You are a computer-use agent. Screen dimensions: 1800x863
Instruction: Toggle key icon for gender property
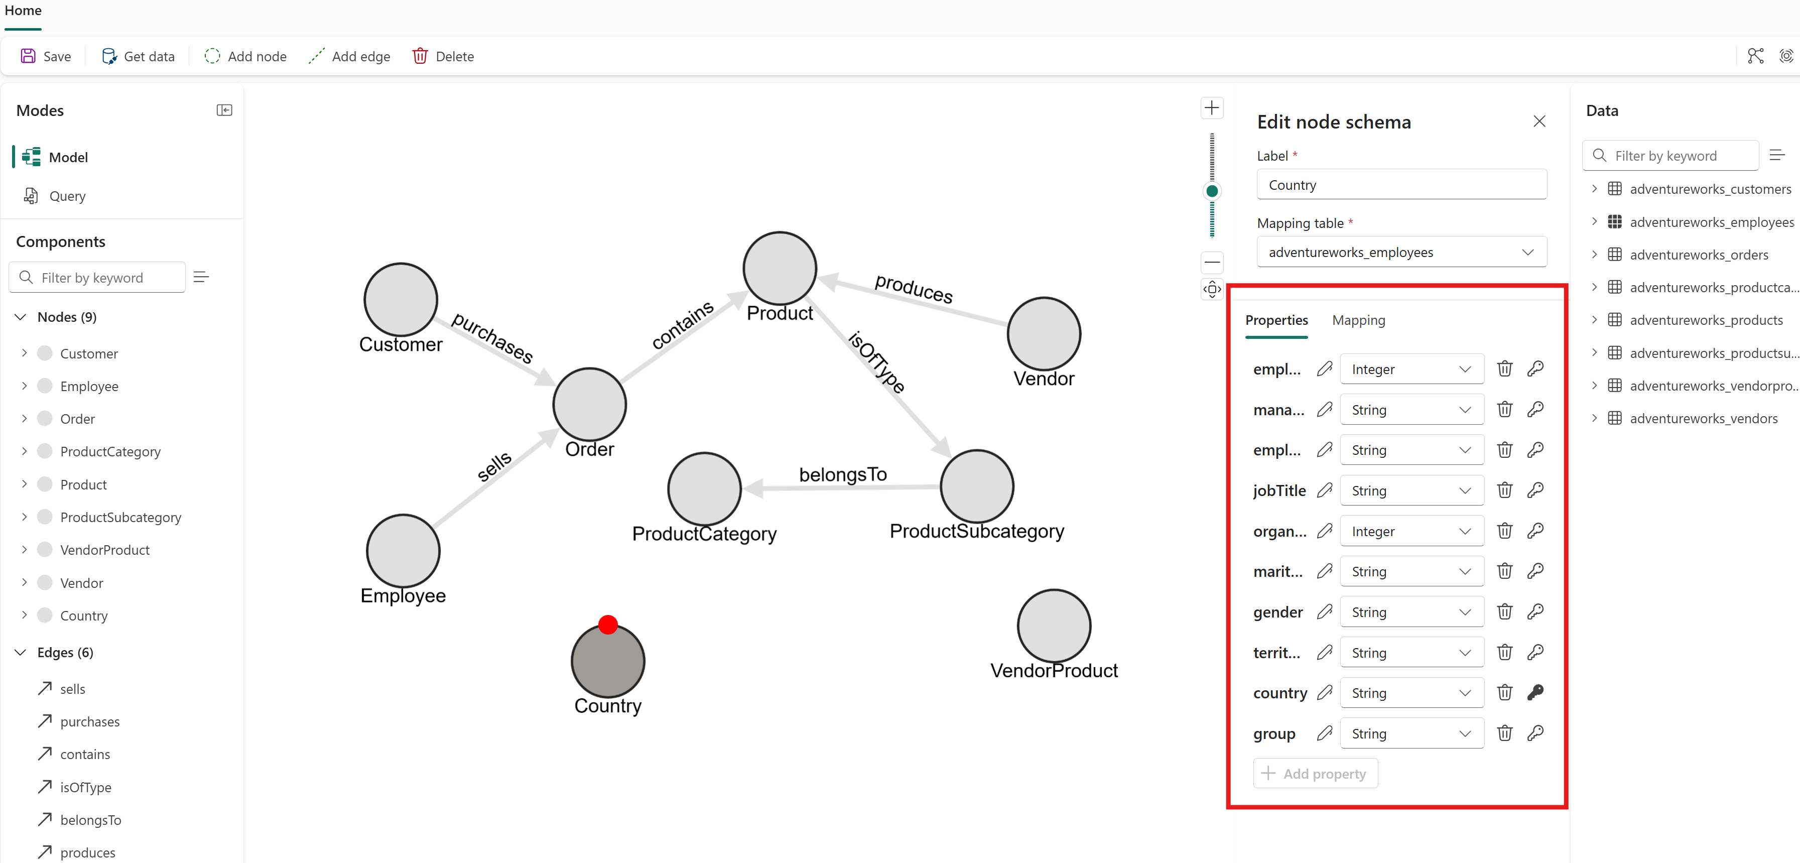(1535, 612)
